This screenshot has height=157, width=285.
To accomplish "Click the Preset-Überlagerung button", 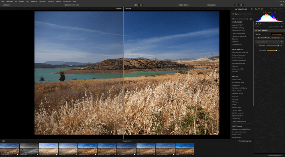I will [x=245, y=141].
